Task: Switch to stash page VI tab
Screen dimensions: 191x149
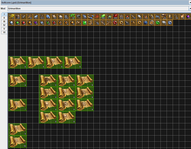Action: [4, 32]
